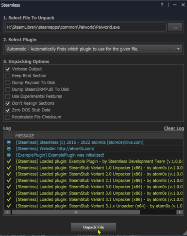
Task: Uncheck Don't Realign Sections option
Action: coord(8,103)
